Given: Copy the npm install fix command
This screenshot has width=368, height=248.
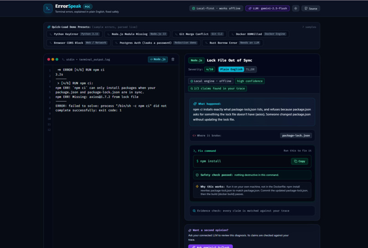Looking at the screenshot, I should [x=300, y=161].
